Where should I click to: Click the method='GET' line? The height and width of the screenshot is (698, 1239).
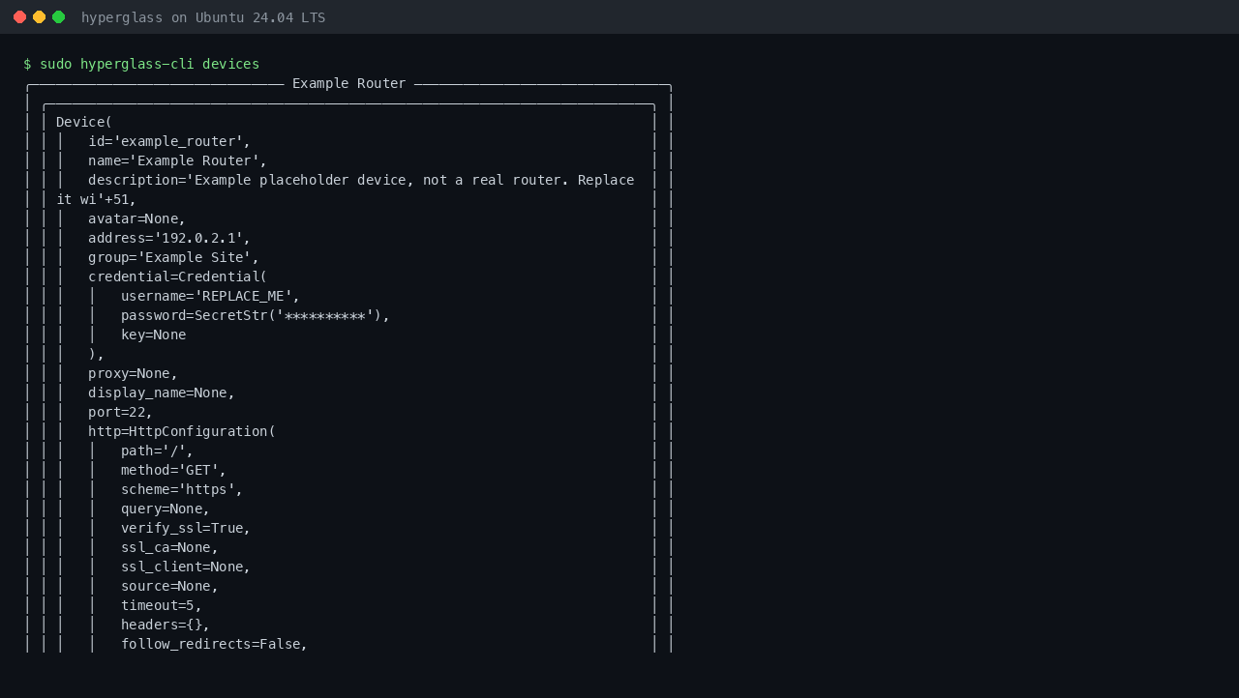(x=173, y=470)
